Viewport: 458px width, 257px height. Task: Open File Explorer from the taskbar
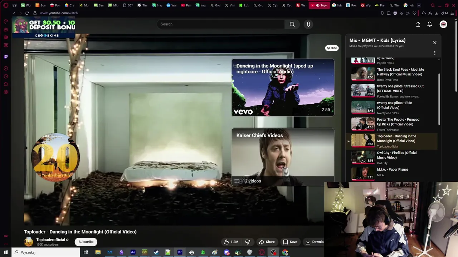pyautogui.click(x=98, y=252)
